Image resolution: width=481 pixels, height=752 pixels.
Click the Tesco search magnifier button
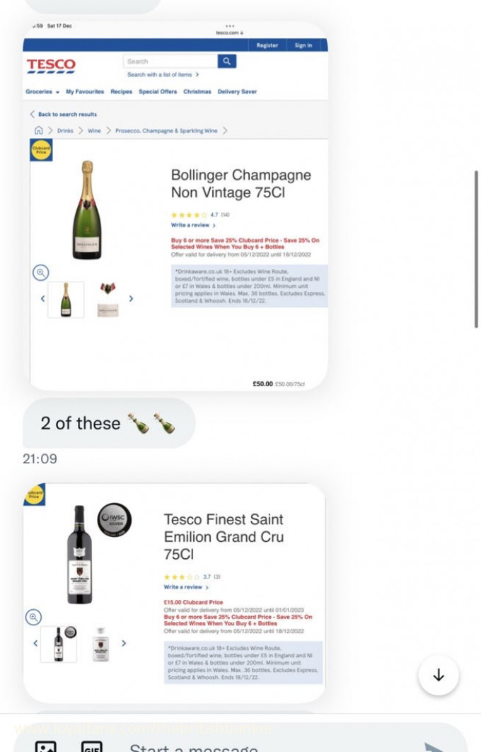[x=227, y=62]
